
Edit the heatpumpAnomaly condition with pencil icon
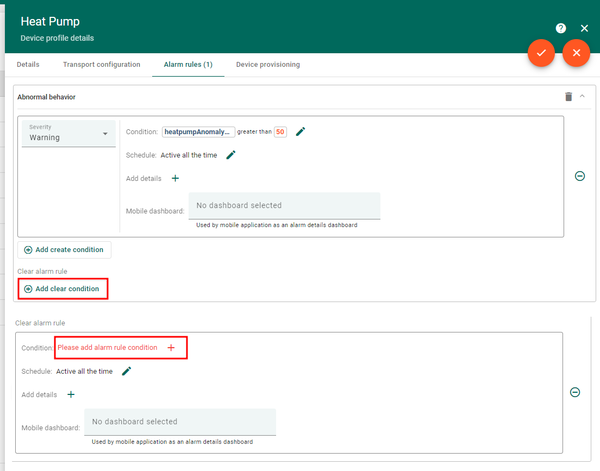click(x=301, y=131)
